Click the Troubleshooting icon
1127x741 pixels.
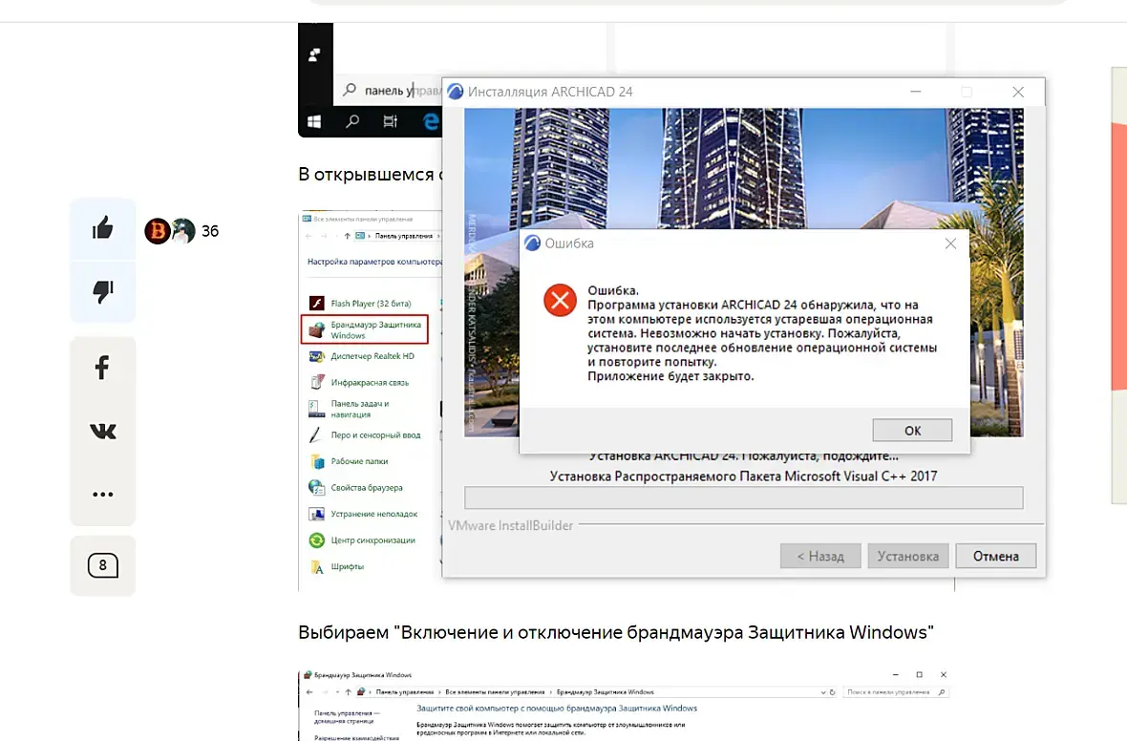tap(316, 514)
